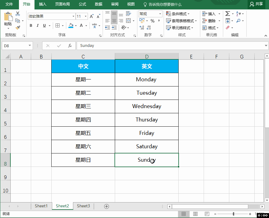Image resolution: width=269 pixels, height=218 pixels.
Task: Toggle align text left
Action: point(107,21)
